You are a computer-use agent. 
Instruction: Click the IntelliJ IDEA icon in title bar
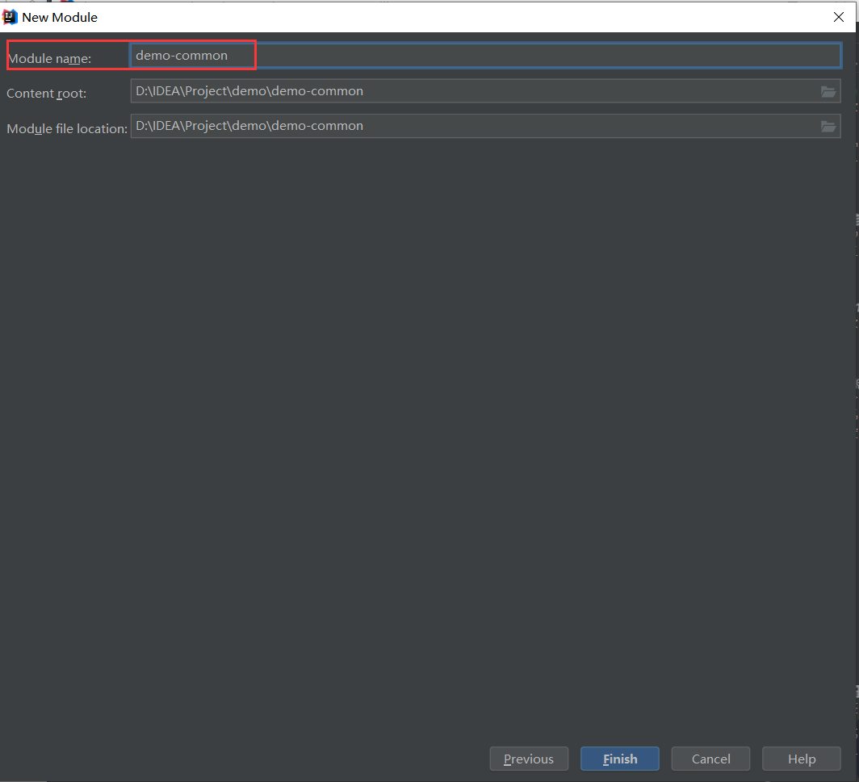10,17
